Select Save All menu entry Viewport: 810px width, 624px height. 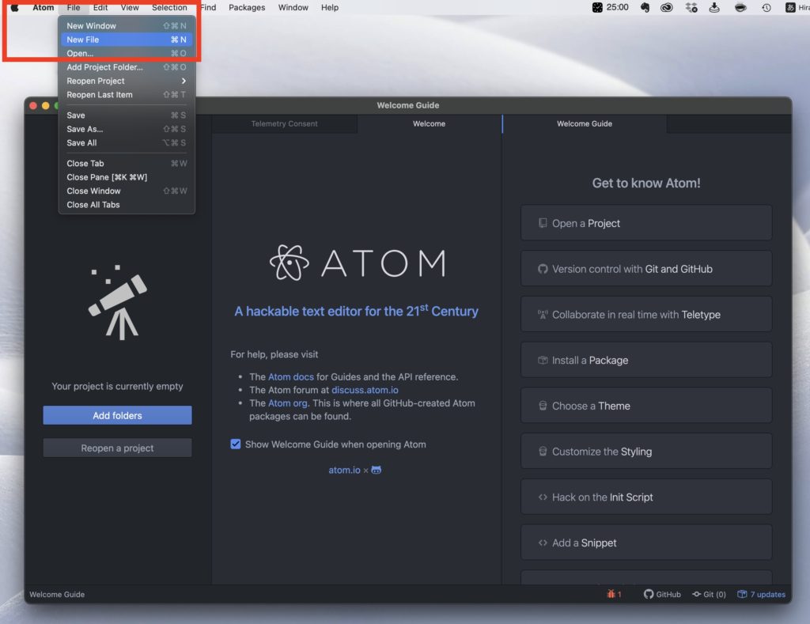coord(127,142)
